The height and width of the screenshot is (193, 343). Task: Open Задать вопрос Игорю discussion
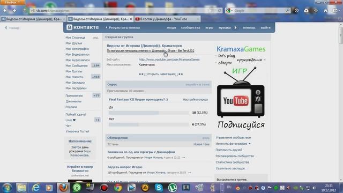click(125, 167)
